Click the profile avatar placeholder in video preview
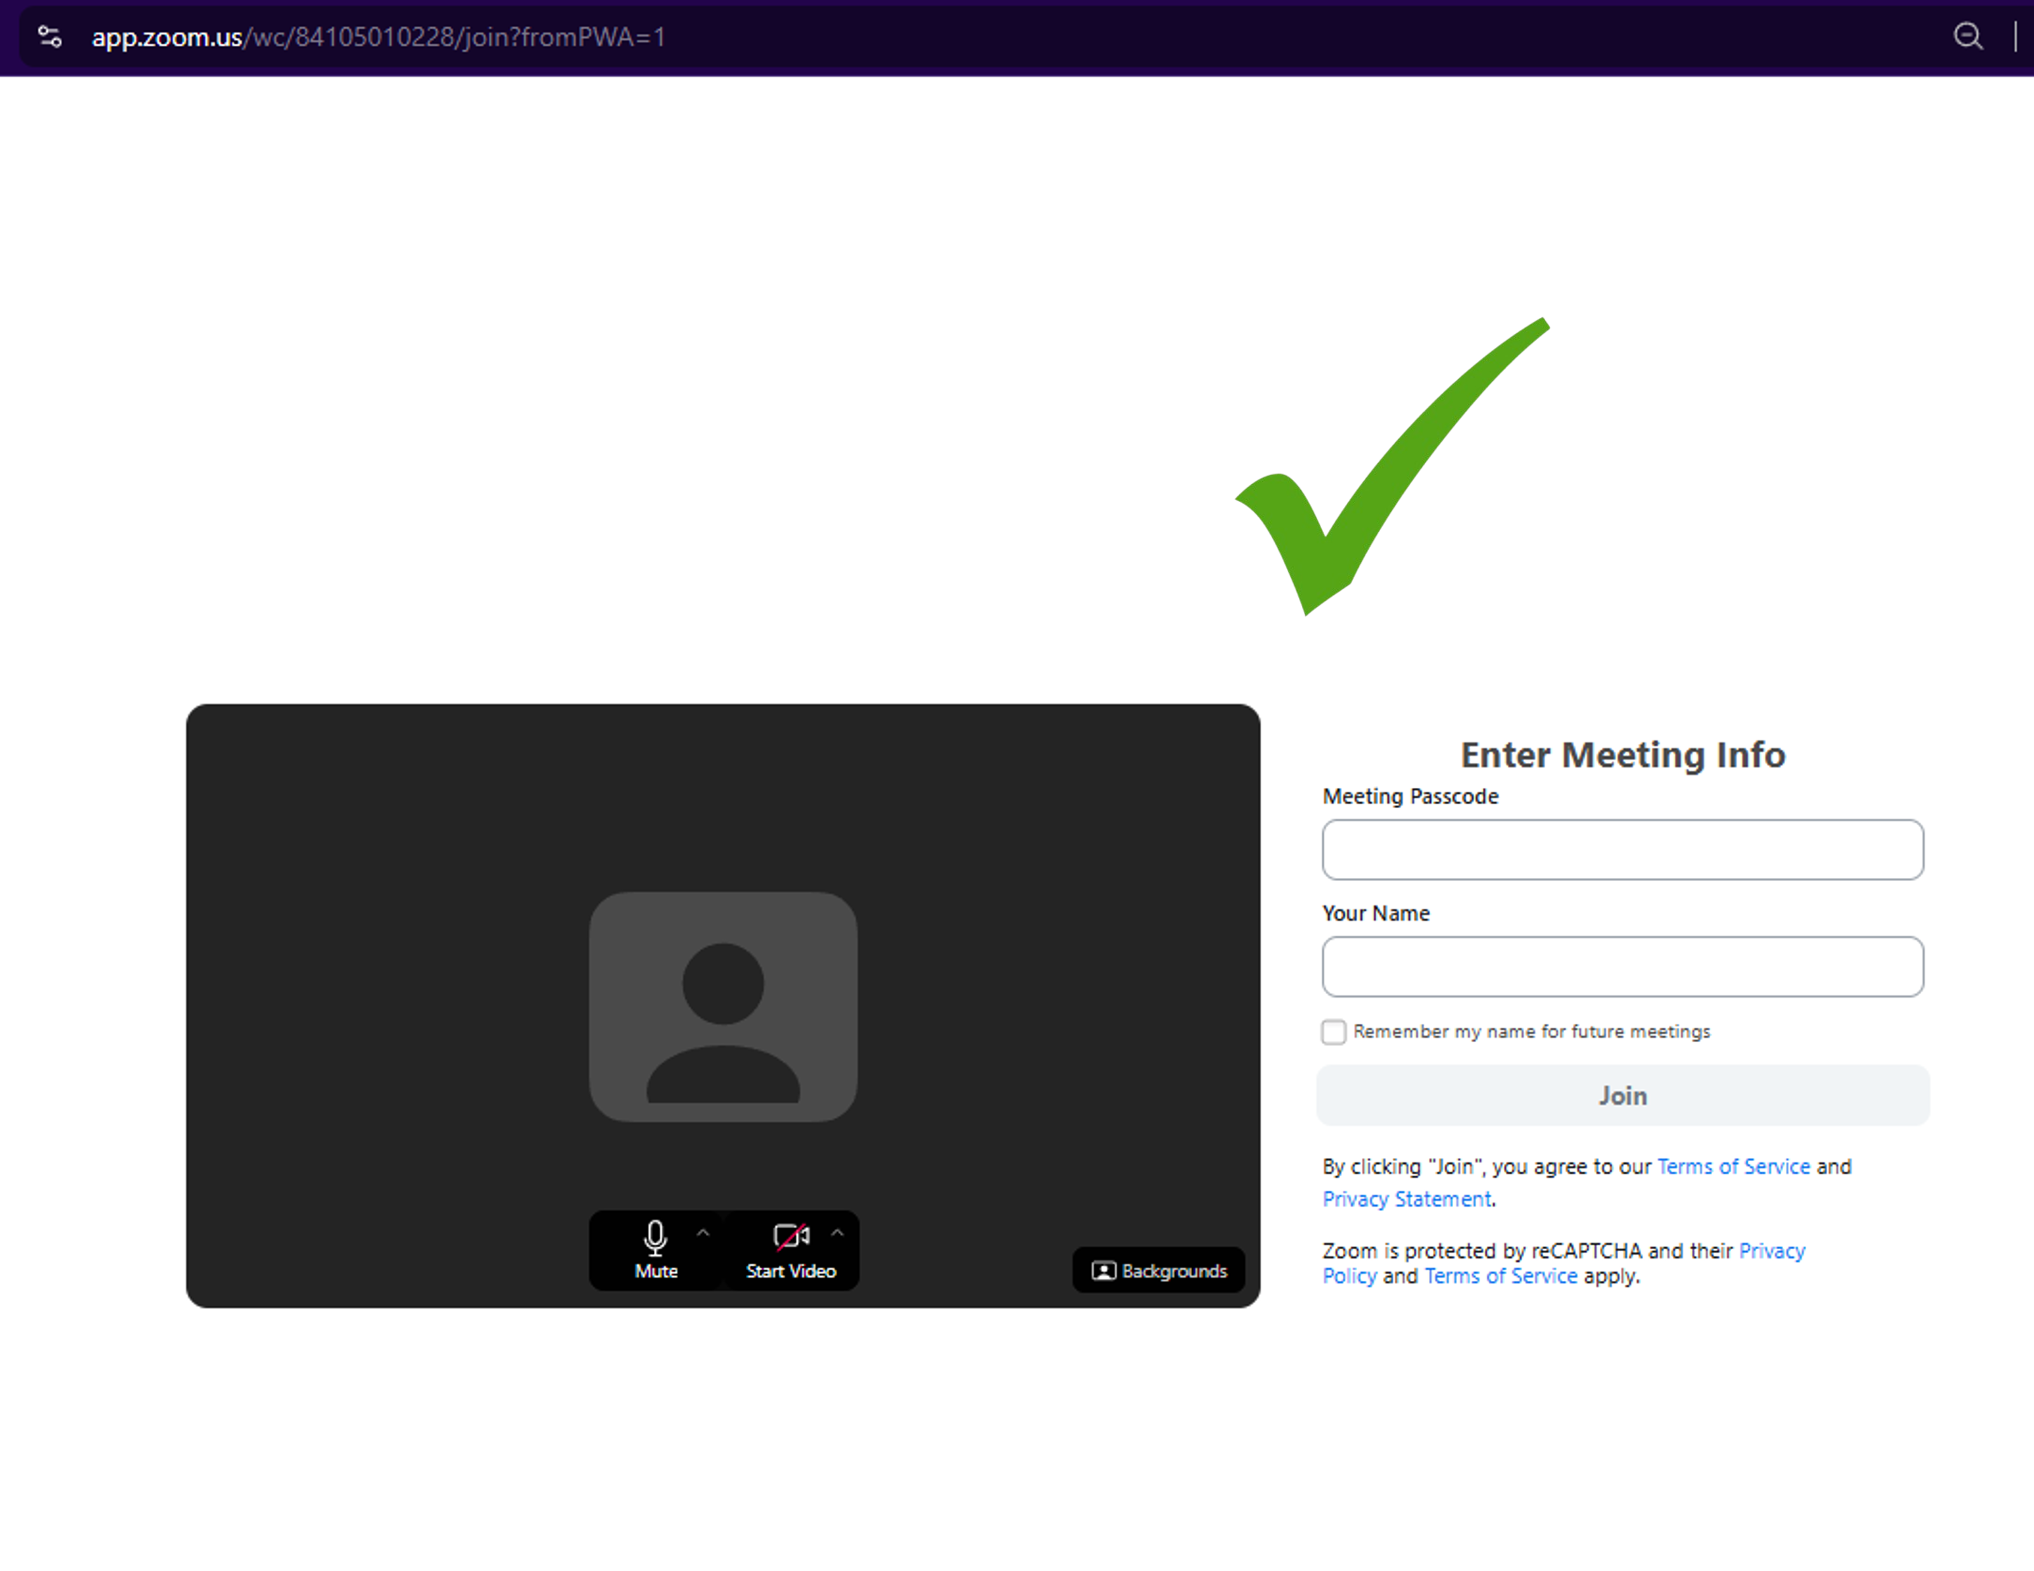This screenshot has height=1571, width=2034. click(x=722, y=1005)
